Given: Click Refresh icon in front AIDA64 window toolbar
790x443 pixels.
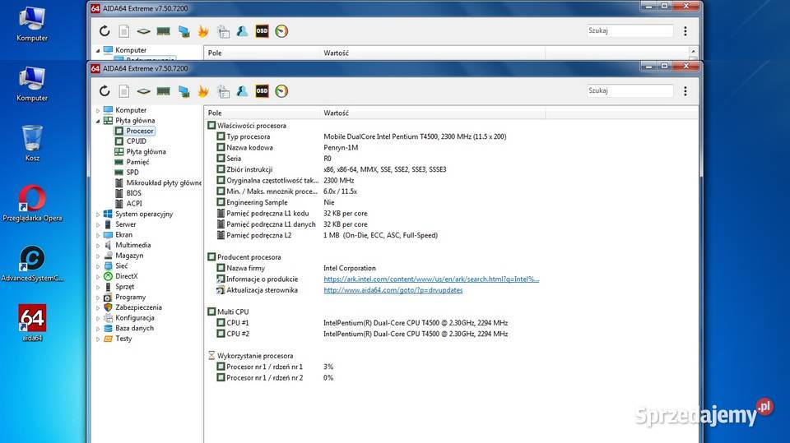Looking at the screenshot, I should tap(105, 91).
